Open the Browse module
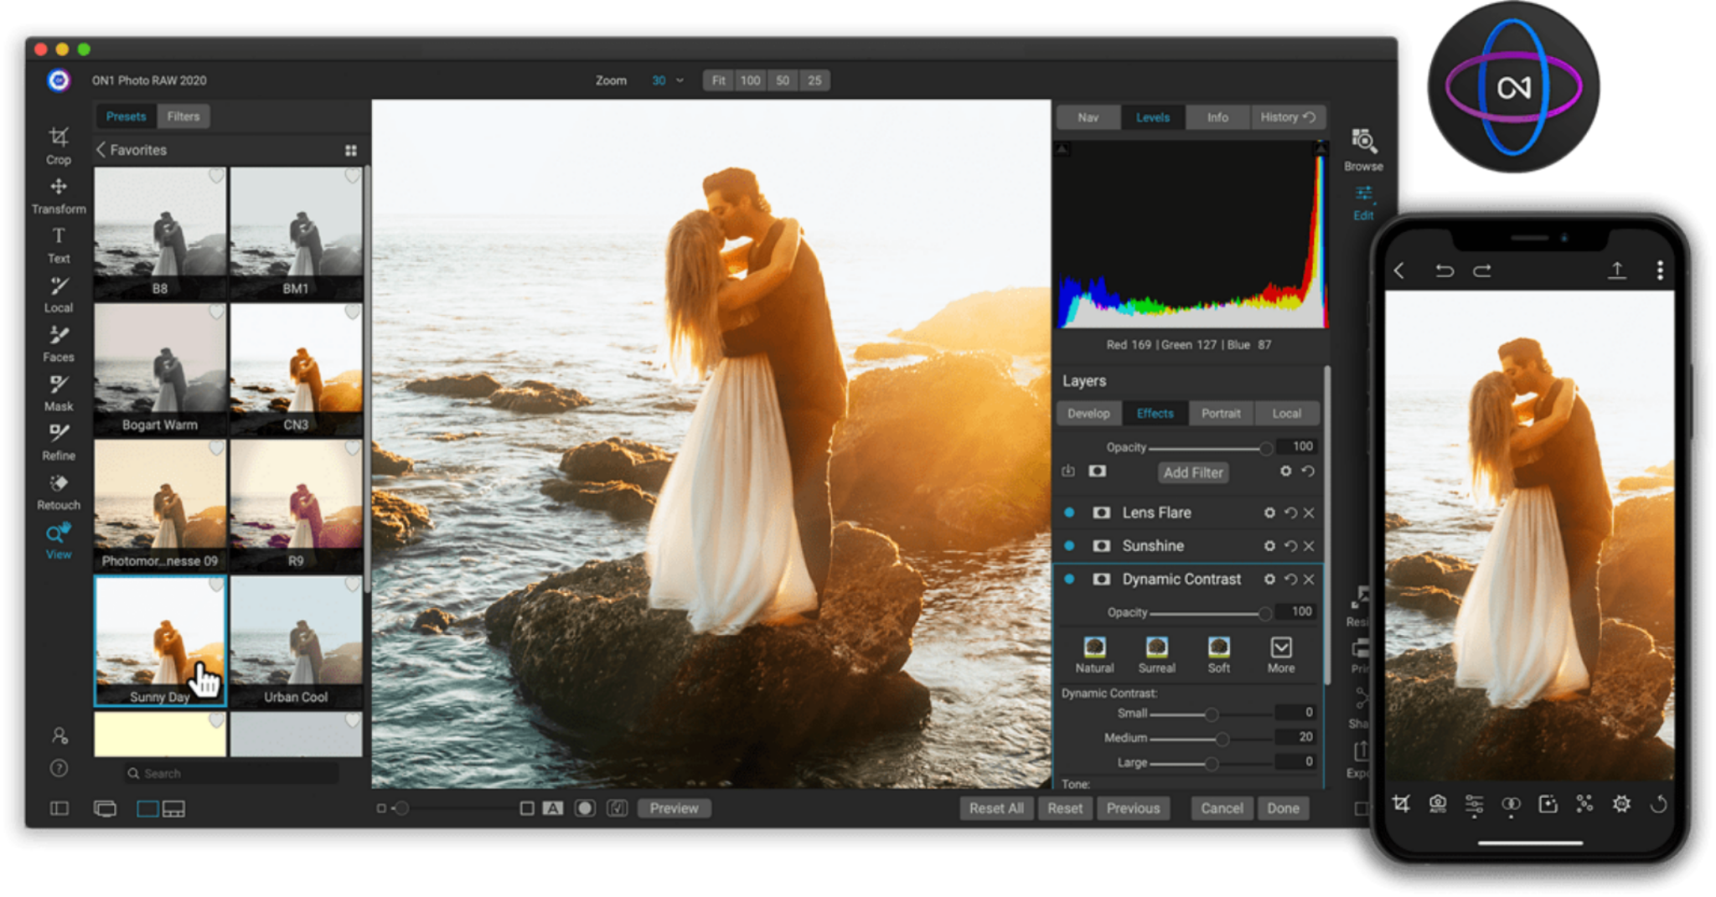This screenshot has height=897, width=1716. coord(1363,149)
